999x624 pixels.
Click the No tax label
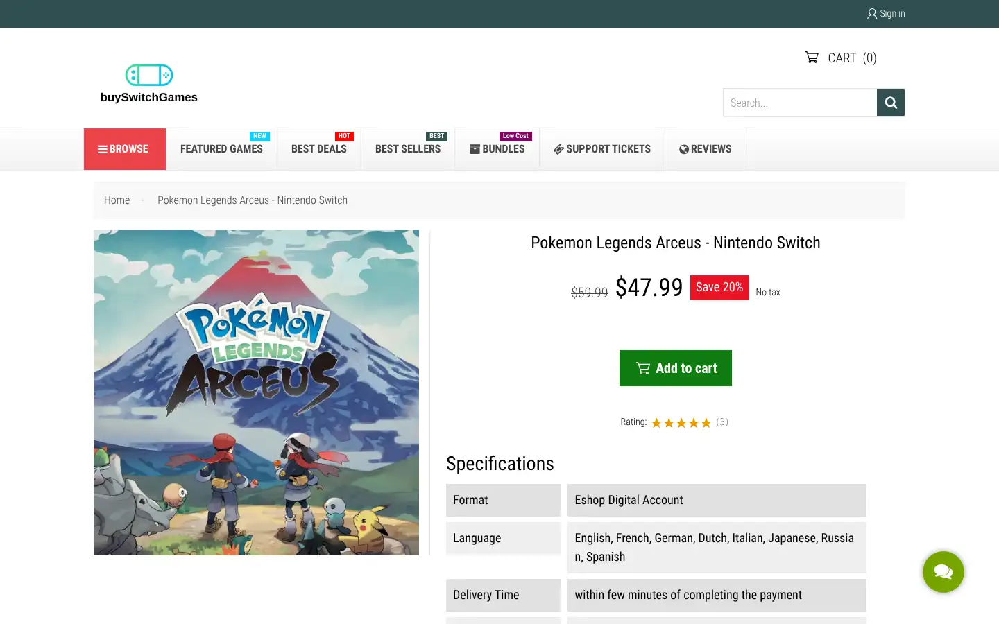point(768,292)
